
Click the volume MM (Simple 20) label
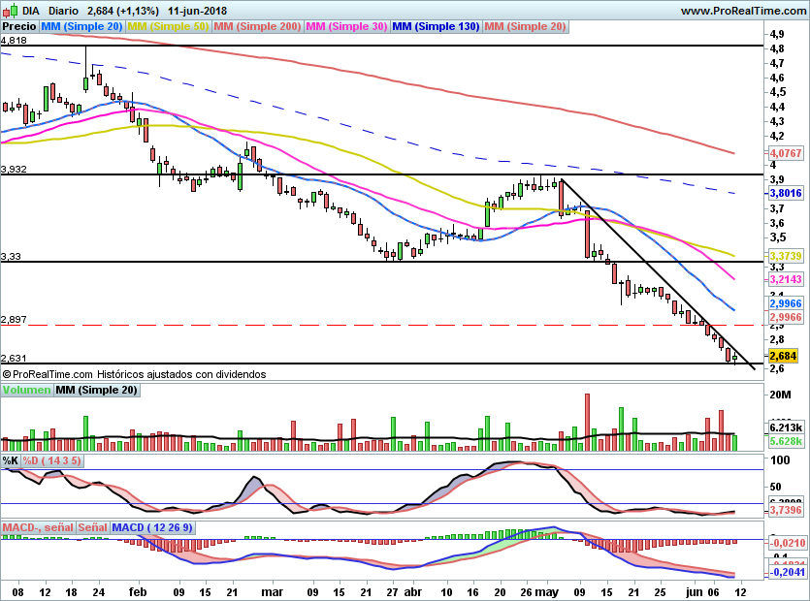tap(97, 390)
